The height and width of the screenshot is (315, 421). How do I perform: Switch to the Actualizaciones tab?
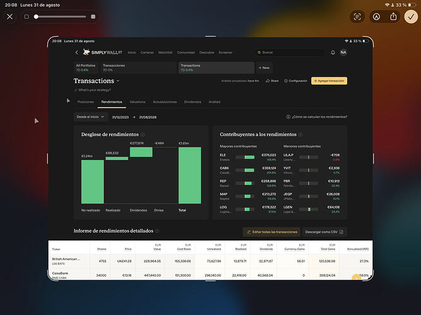(x=165, y=102)
